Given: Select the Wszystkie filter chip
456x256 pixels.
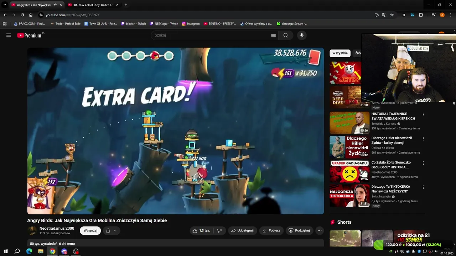Looking at the screenshot, I should click(340, 53).
